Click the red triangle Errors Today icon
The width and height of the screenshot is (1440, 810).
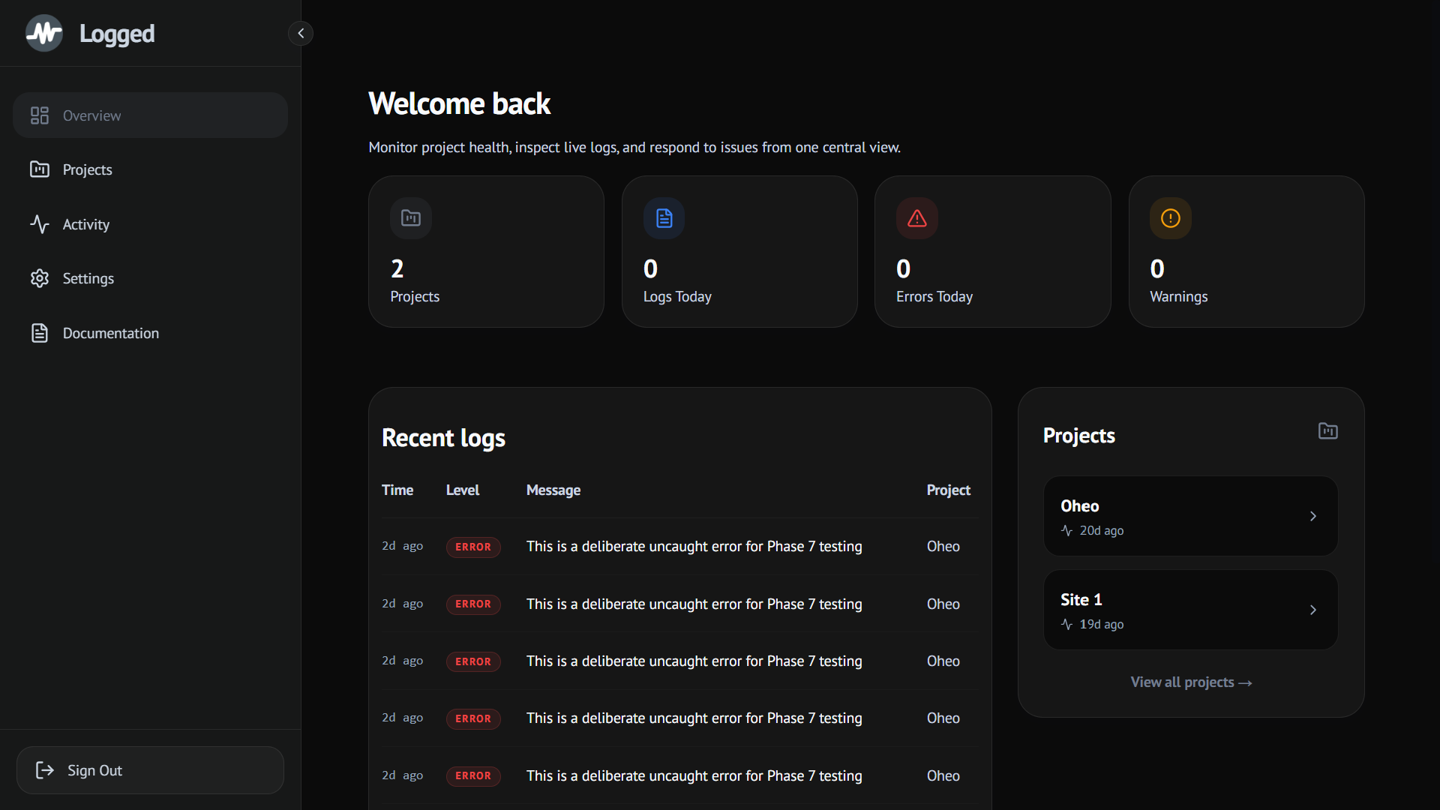pos(917,218)
